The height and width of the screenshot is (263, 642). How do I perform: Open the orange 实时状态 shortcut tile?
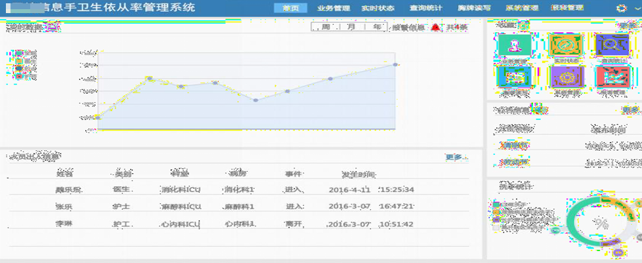[566, 45]
